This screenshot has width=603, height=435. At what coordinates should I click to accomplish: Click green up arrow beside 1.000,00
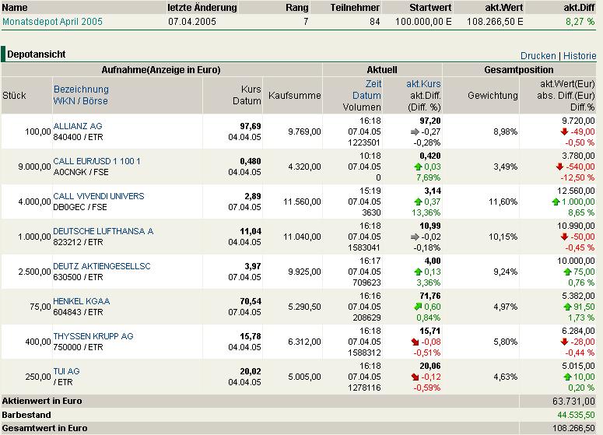click(554, 202)
